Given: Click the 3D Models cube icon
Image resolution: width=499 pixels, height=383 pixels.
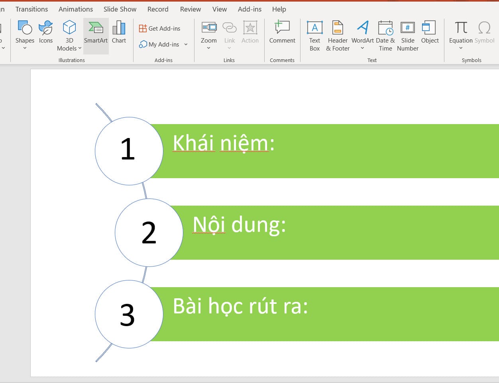Looking at the screenshot, I should click(x=69, y=27).
